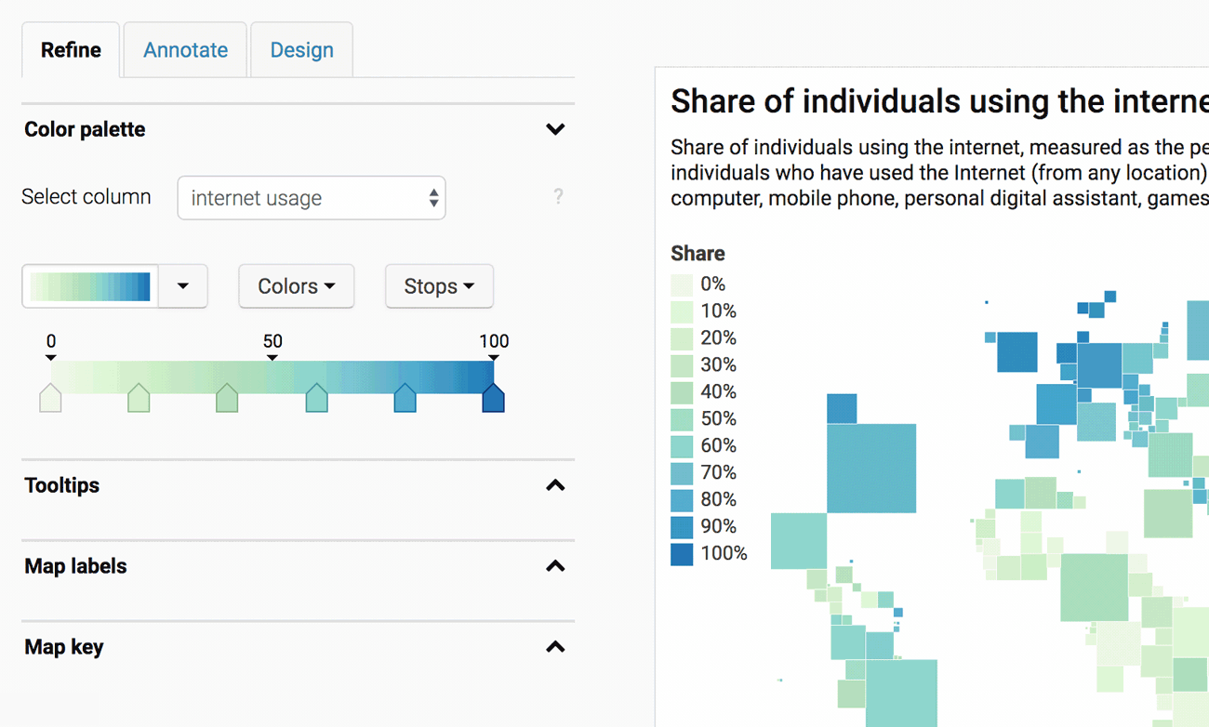Image resolution: width=1209 pixels, height=727 pixels.
Task: Collapse the Color palette section
Action: (555, 129)
